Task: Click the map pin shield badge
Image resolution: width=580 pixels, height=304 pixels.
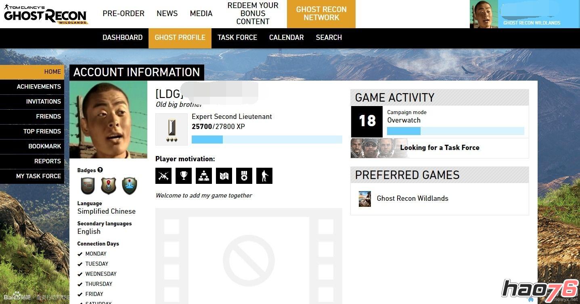Action: (x=109, y=186)
